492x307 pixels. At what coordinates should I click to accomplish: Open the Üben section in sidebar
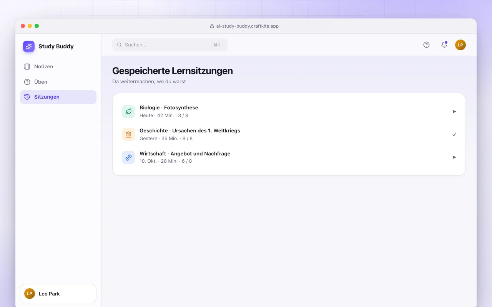[58, 82]
